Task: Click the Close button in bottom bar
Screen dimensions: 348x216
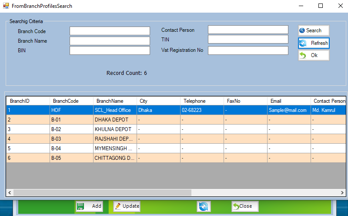Action: tap(245, 206)
